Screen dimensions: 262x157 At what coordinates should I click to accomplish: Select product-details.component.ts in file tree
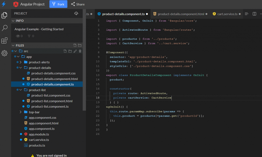click(47, 84)
